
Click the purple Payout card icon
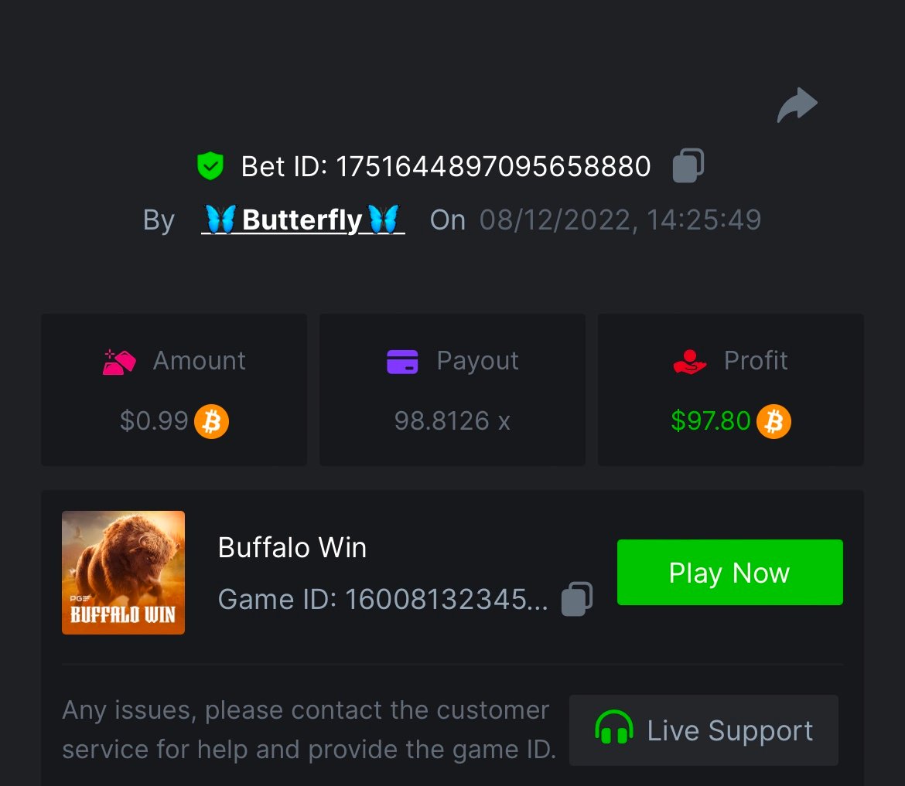pyautogui.click(x=402, y=362)
